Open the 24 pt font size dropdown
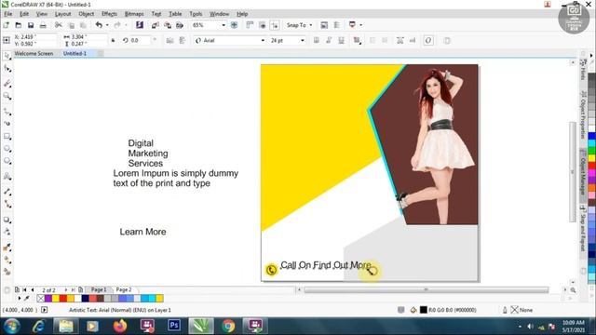 (x=303, y=40)
